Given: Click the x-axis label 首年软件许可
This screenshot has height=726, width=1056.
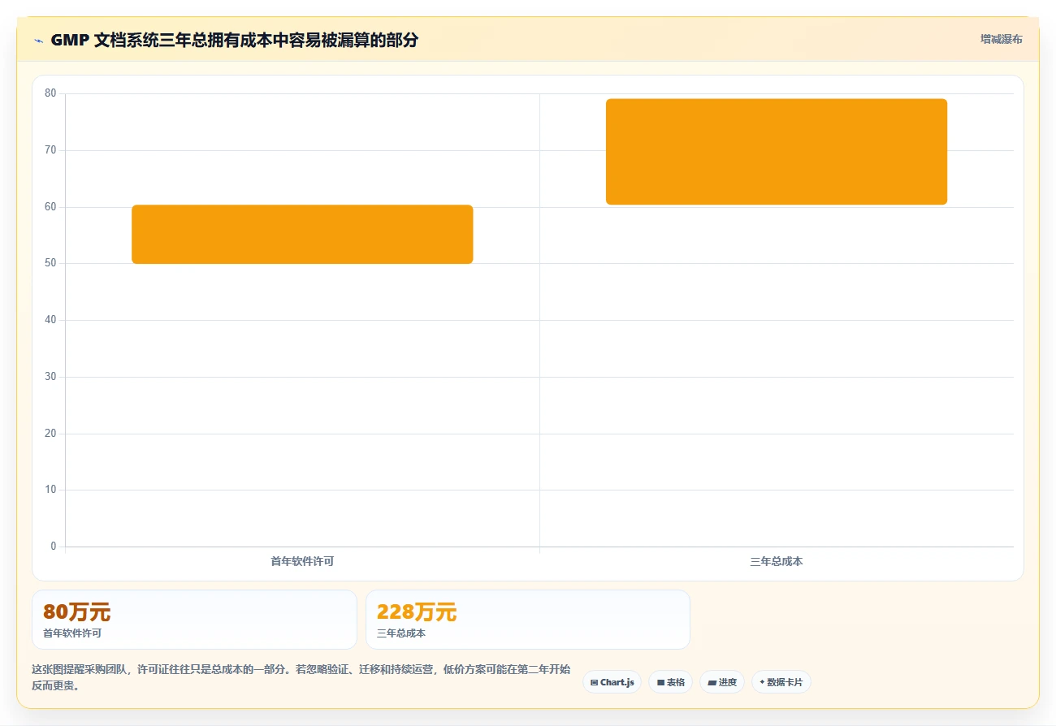Looking at the screenshot, I should 302,561.
